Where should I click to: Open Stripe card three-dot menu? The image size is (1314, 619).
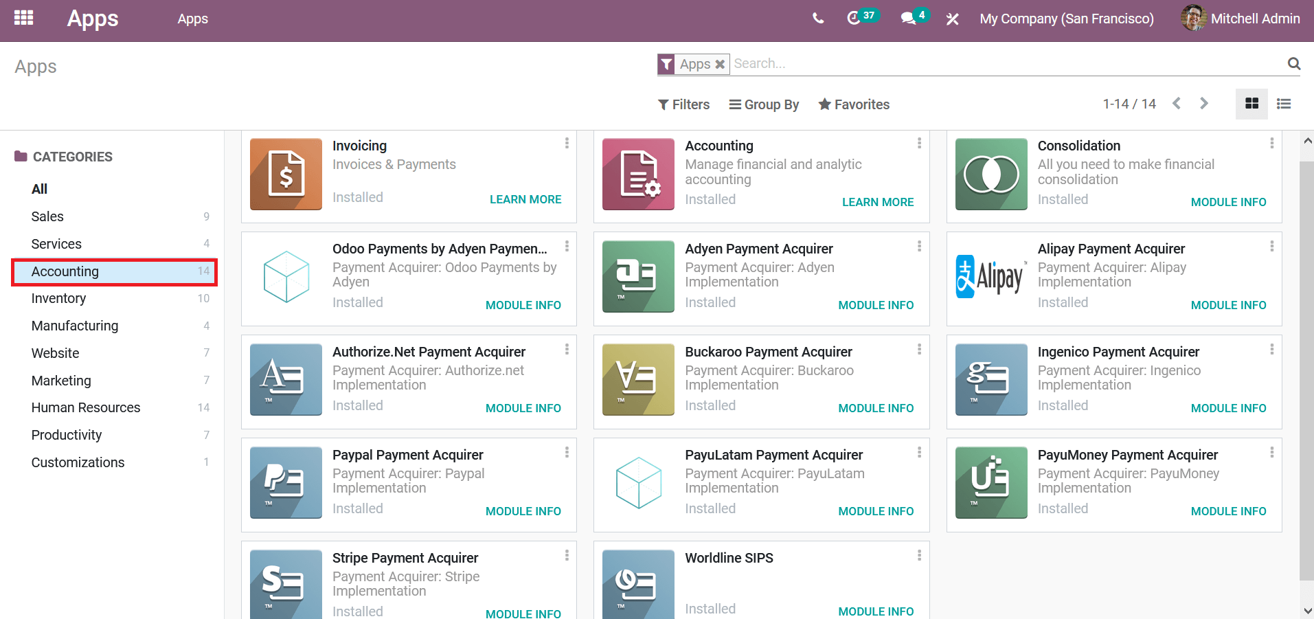tap(567, 555)
